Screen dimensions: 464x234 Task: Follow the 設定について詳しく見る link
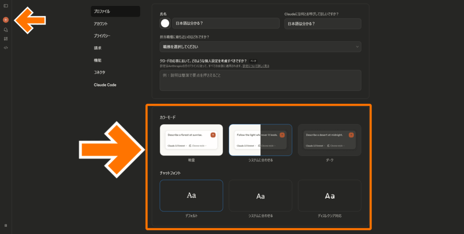(256, 66)
